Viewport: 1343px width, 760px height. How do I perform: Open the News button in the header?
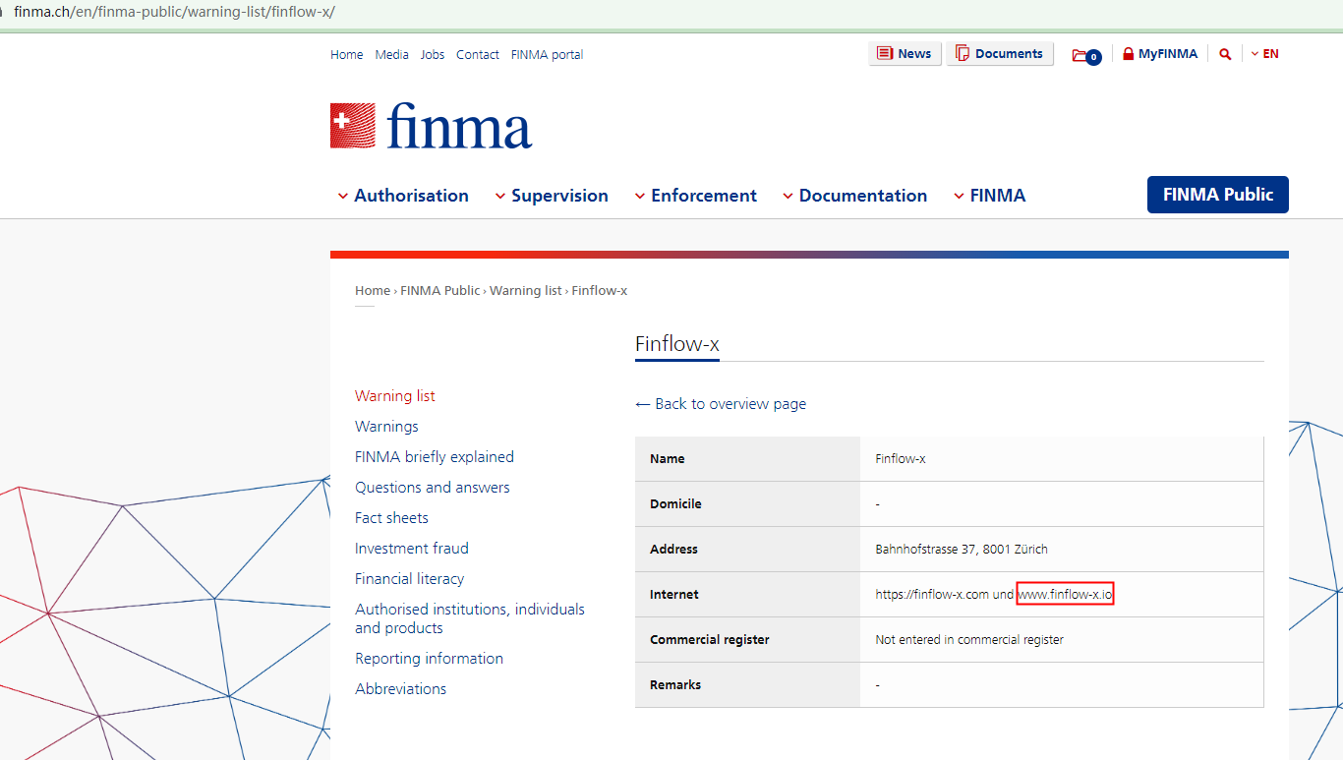click(905, 54)
